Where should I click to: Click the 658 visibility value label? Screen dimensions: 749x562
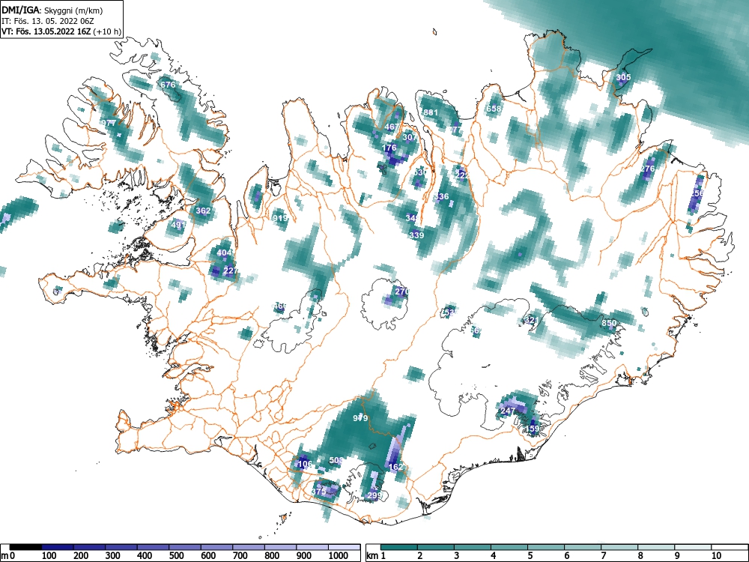coord(494,109)
